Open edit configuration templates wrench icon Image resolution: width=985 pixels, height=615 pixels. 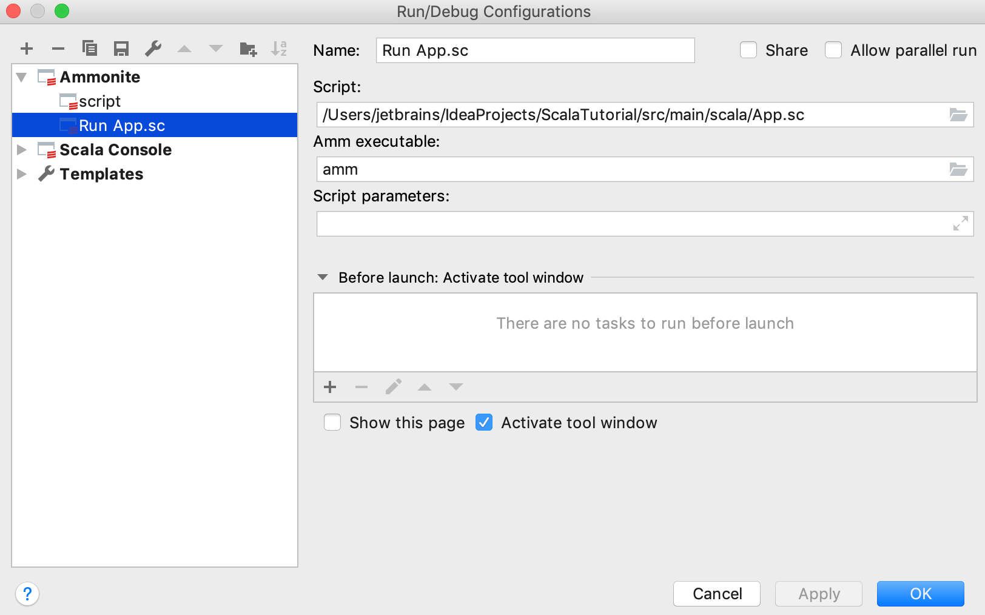(x=153, y=49)
